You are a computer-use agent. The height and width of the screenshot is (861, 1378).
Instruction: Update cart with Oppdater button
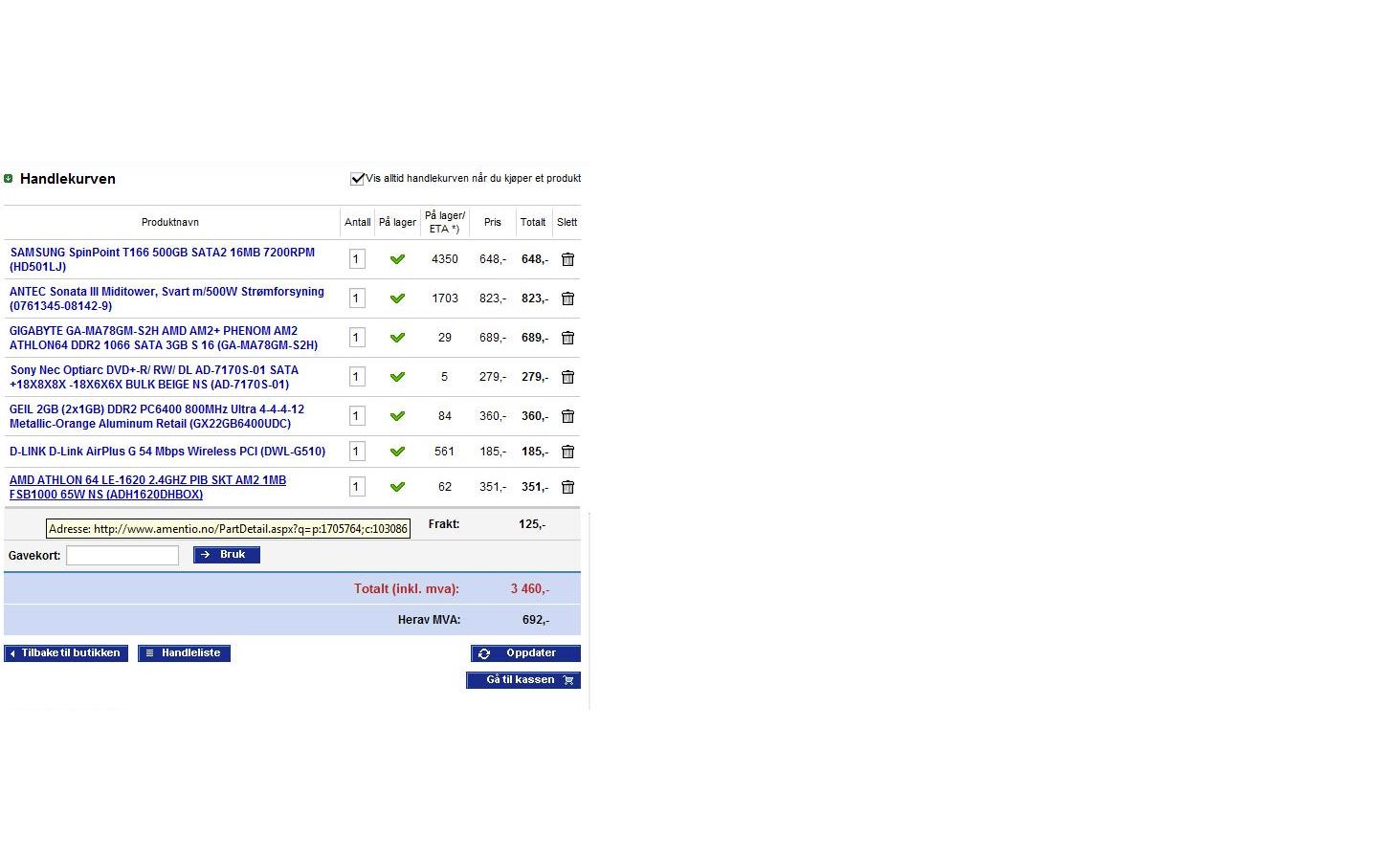(x=525, y=653)
